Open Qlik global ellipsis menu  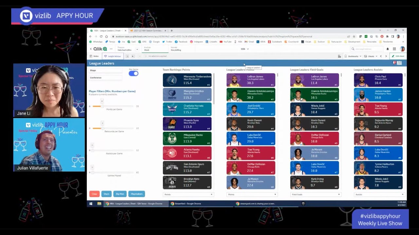point(111,49)
